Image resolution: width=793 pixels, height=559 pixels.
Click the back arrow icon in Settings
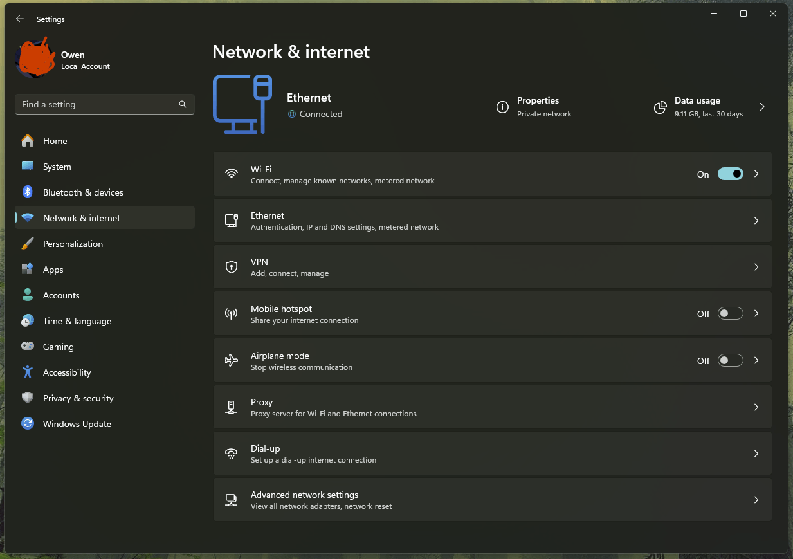[x=20, y=19]
